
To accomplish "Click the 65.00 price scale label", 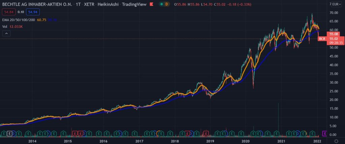I will 334,21.
